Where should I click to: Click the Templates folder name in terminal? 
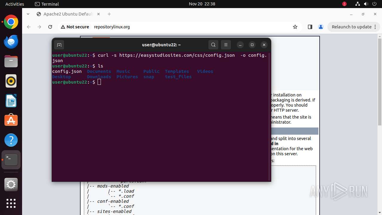coord(177,71)
